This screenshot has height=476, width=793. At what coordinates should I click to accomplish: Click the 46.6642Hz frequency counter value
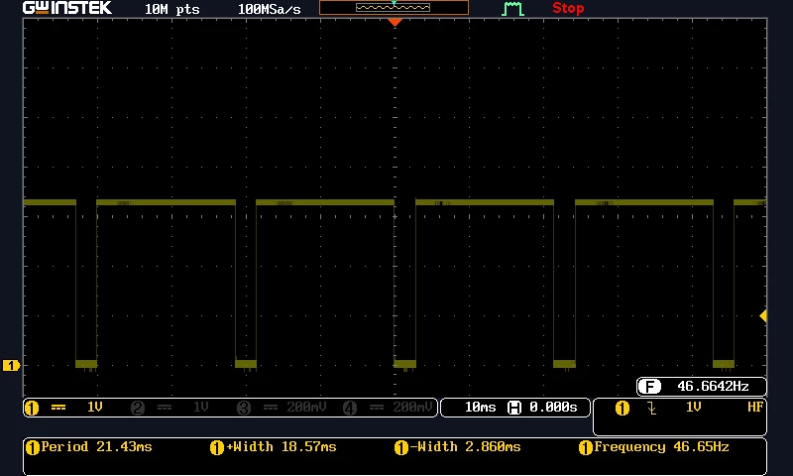click(x=713, y=387)
